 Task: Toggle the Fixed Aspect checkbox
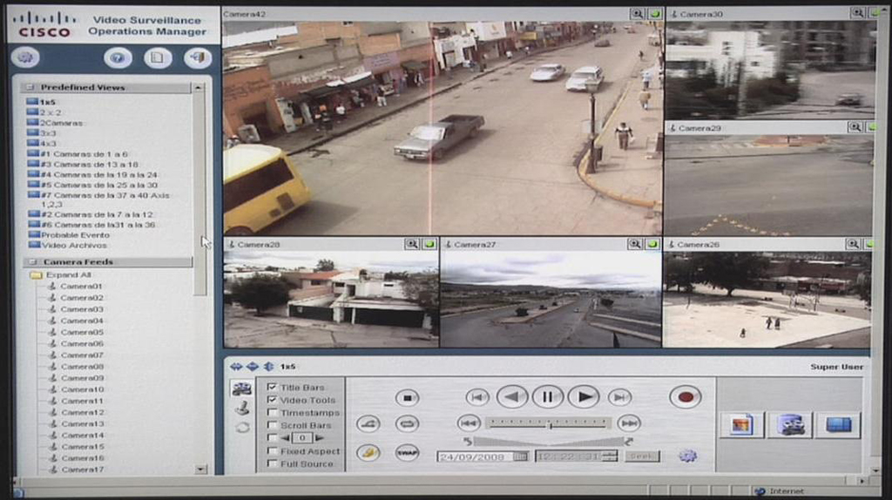(x=273, y=451)
